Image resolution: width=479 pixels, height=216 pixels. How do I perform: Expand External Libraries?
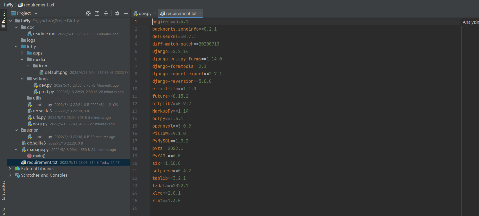pos(10,169)
